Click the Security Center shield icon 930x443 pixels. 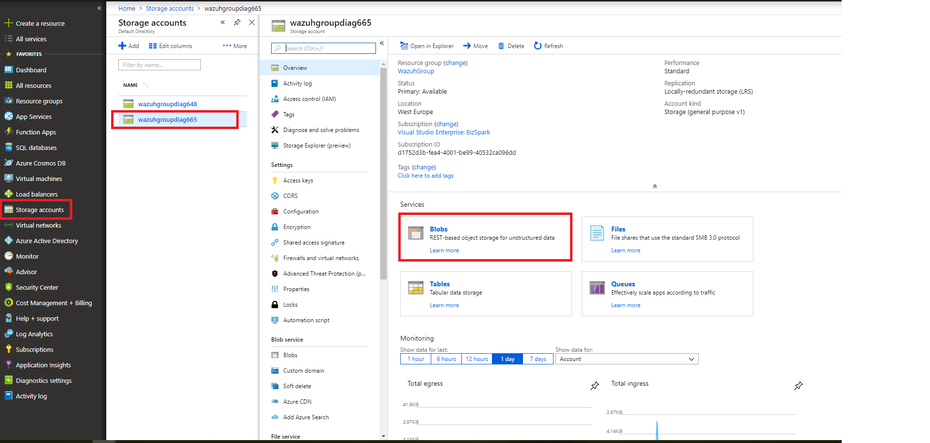8,287
